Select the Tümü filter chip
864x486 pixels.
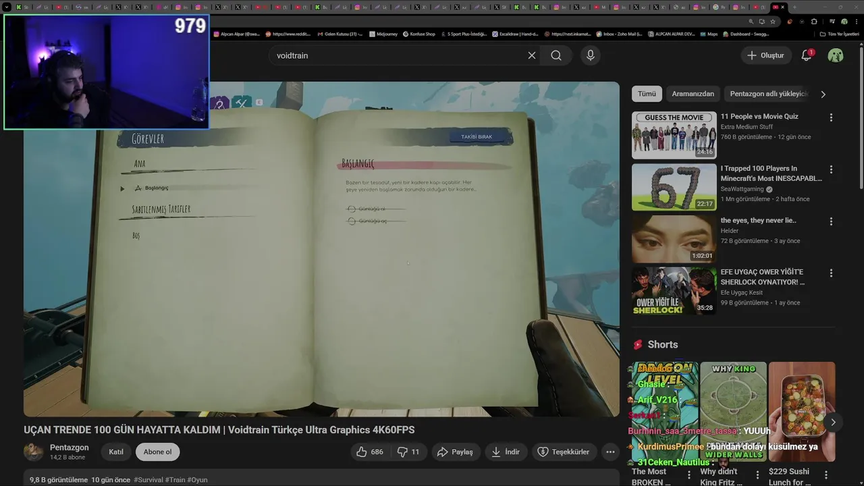[x=647, y=94]
